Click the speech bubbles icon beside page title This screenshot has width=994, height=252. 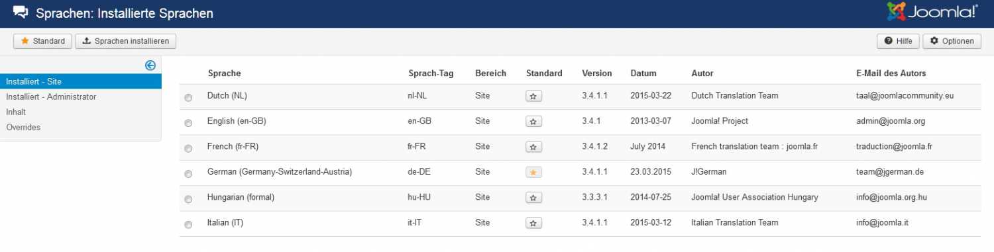(21, 13)
